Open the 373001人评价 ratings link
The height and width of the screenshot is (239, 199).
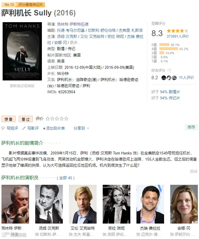(178, 36)
